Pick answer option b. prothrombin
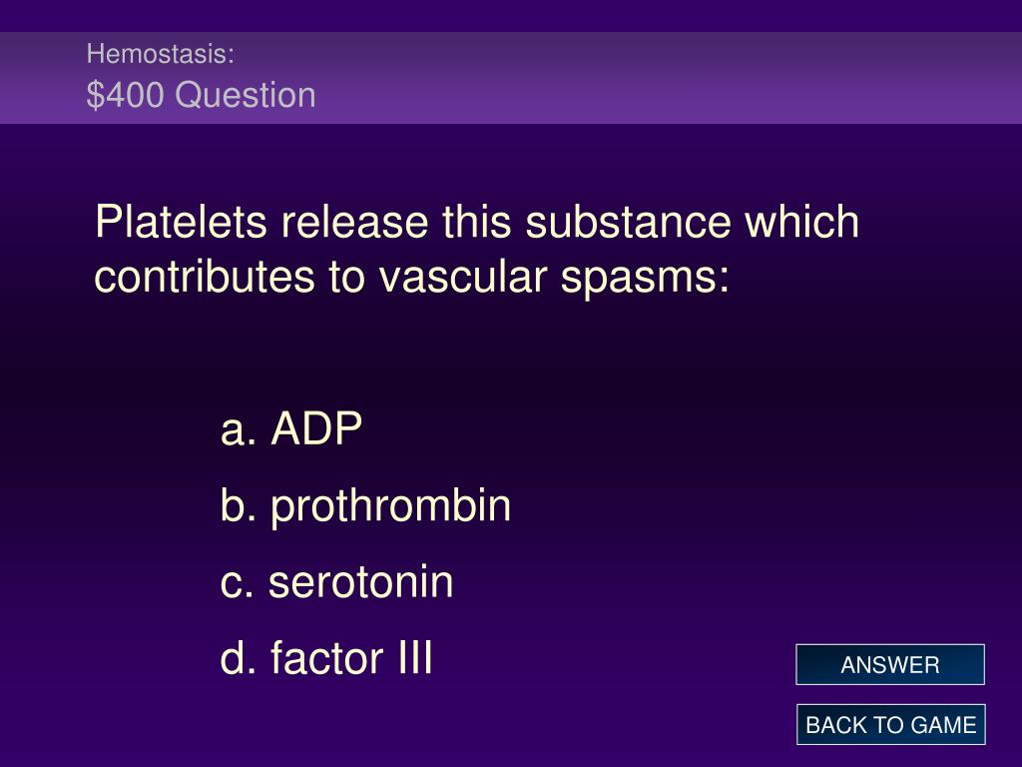Viewport: 1022px width, 767px height. (365, 506)
